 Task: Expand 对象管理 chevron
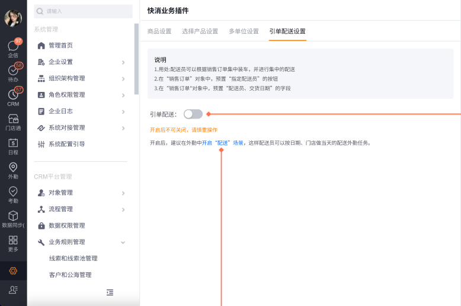pos(123,193)
